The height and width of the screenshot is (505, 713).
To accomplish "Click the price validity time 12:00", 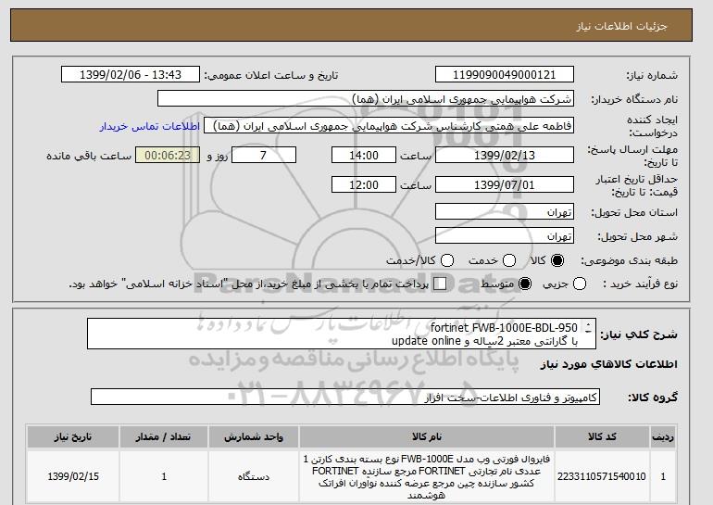I will click(364, 184).
